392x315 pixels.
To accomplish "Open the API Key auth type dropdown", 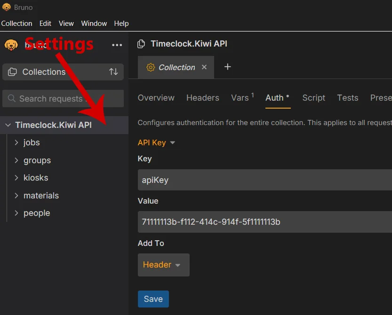I will (x=156, y=142).
